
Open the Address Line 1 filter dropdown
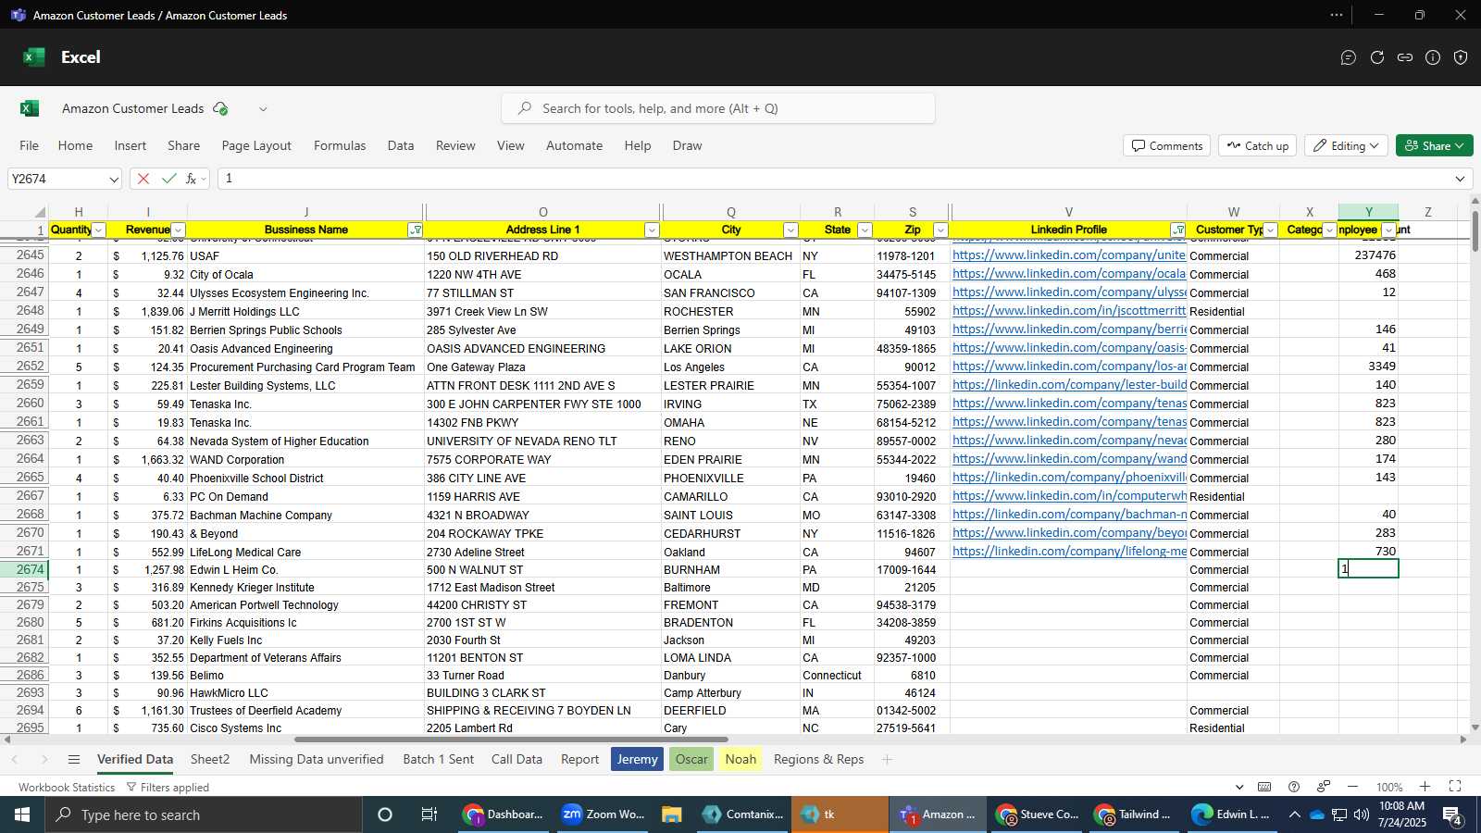coord(652,230)
